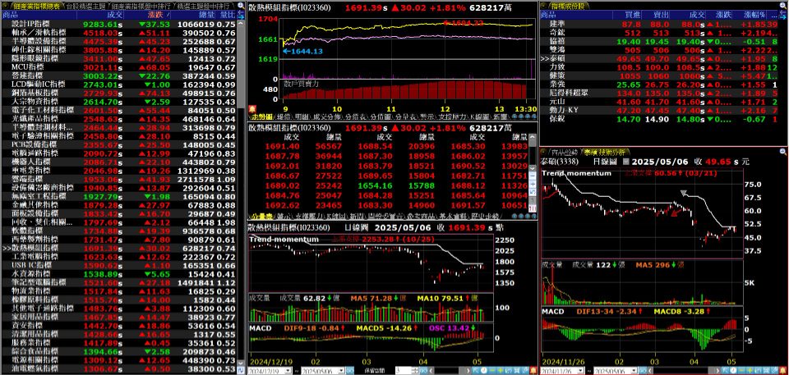
Task: Select the 走勢圖 tab under the intraday chart
Action: coord(262,117)
